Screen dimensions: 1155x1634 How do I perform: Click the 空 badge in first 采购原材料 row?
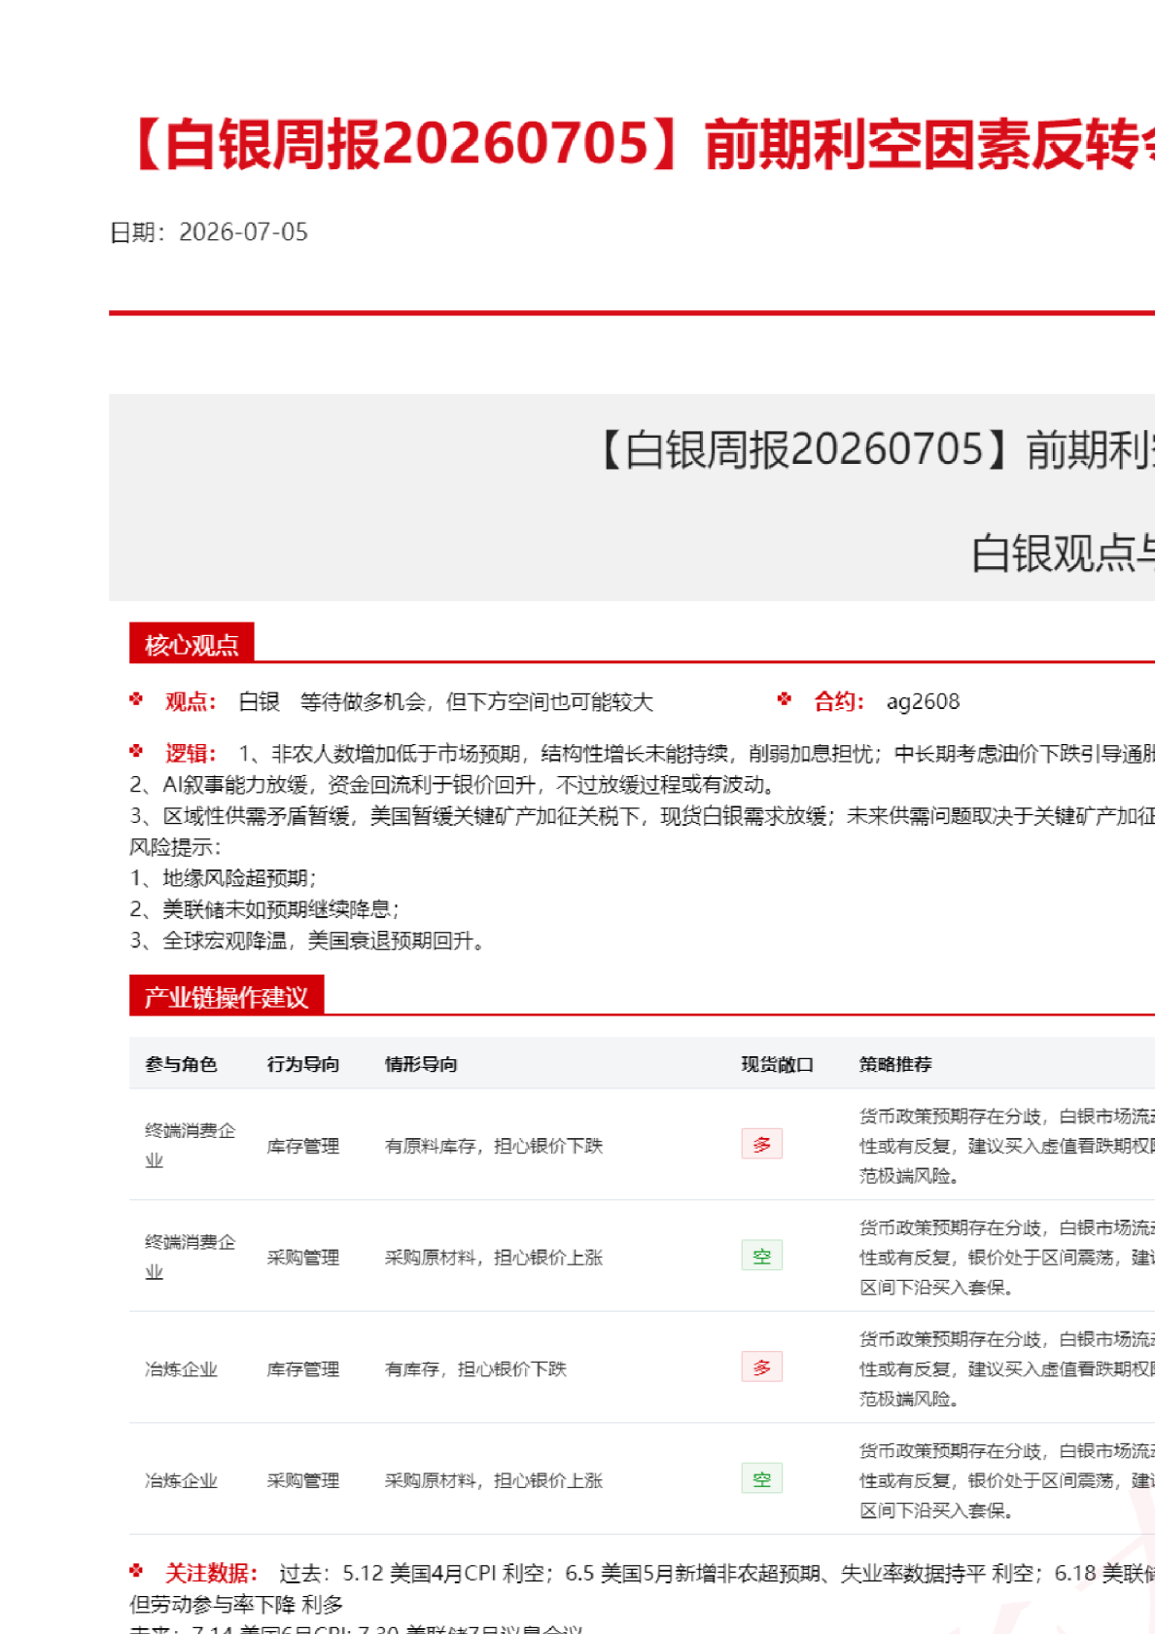(x=761, y=1256)
